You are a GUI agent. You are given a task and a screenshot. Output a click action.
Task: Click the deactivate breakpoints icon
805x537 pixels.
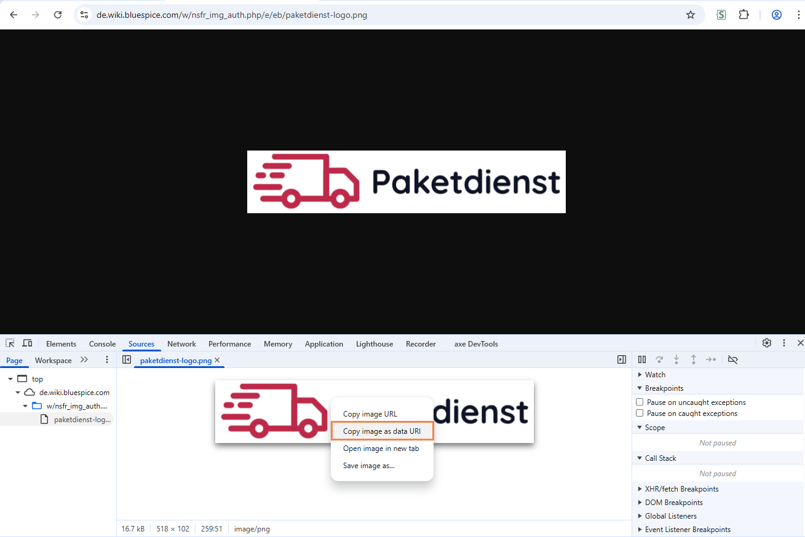[732, 360]
